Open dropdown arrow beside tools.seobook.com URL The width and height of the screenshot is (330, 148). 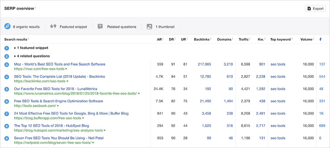[x=58, y=106]
